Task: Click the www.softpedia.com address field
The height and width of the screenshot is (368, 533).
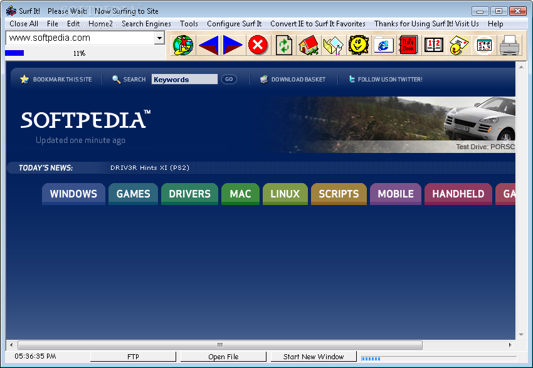Action: point(80,38)
